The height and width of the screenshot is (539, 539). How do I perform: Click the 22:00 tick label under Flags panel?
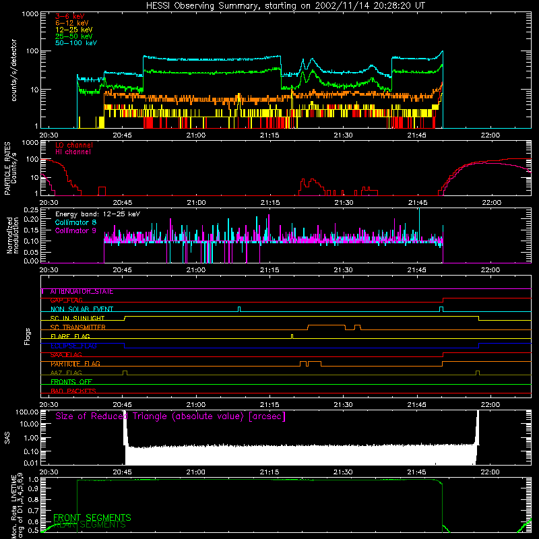(x=490, y=405)
